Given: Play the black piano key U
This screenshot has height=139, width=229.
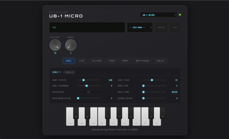Looking at the screenshot, I should pyautogui.click(x=131, y=113).
